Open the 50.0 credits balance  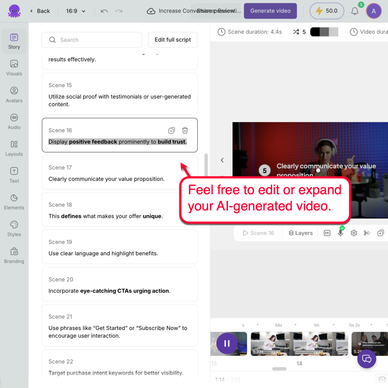coord(327,11)
